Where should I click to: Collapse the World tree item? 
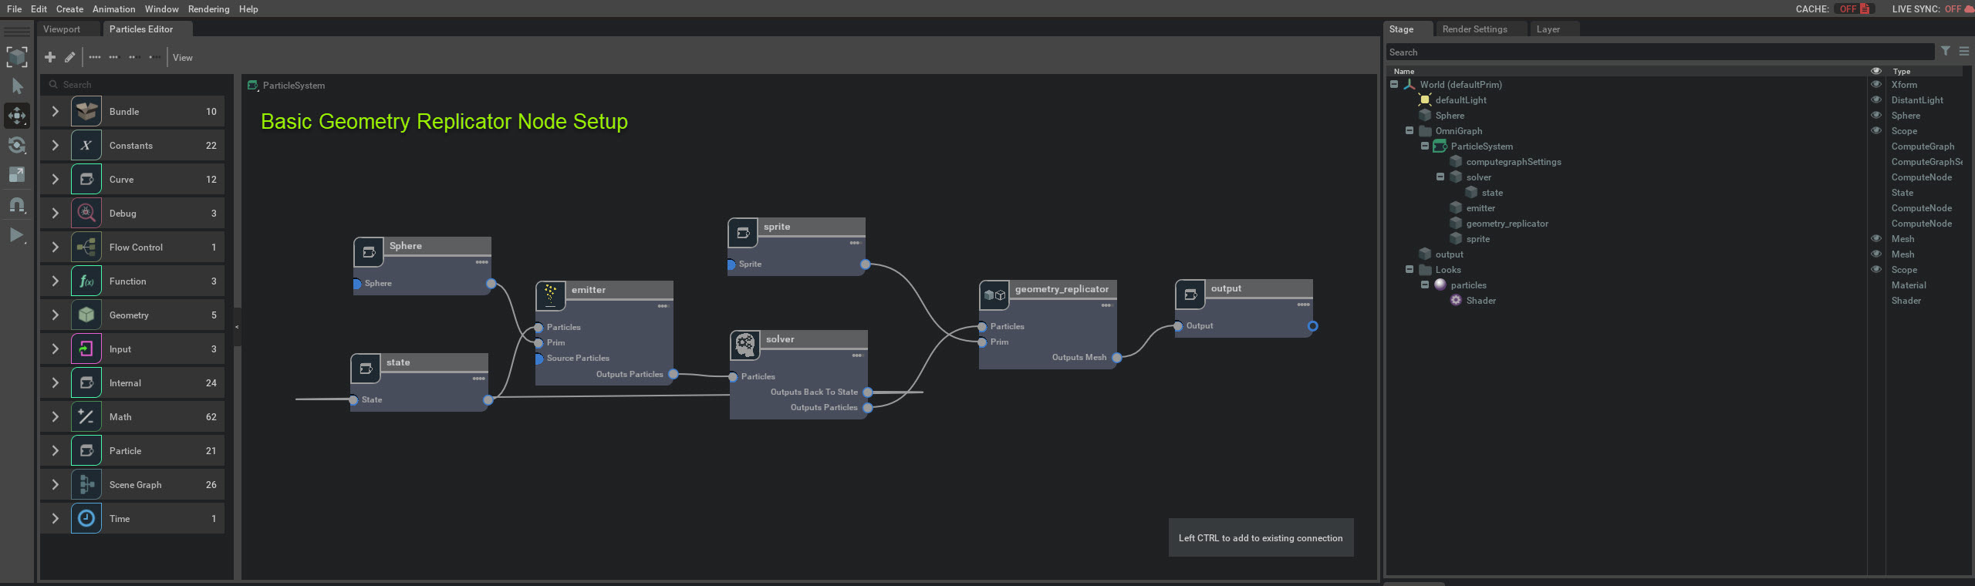tap(1394, 85)
